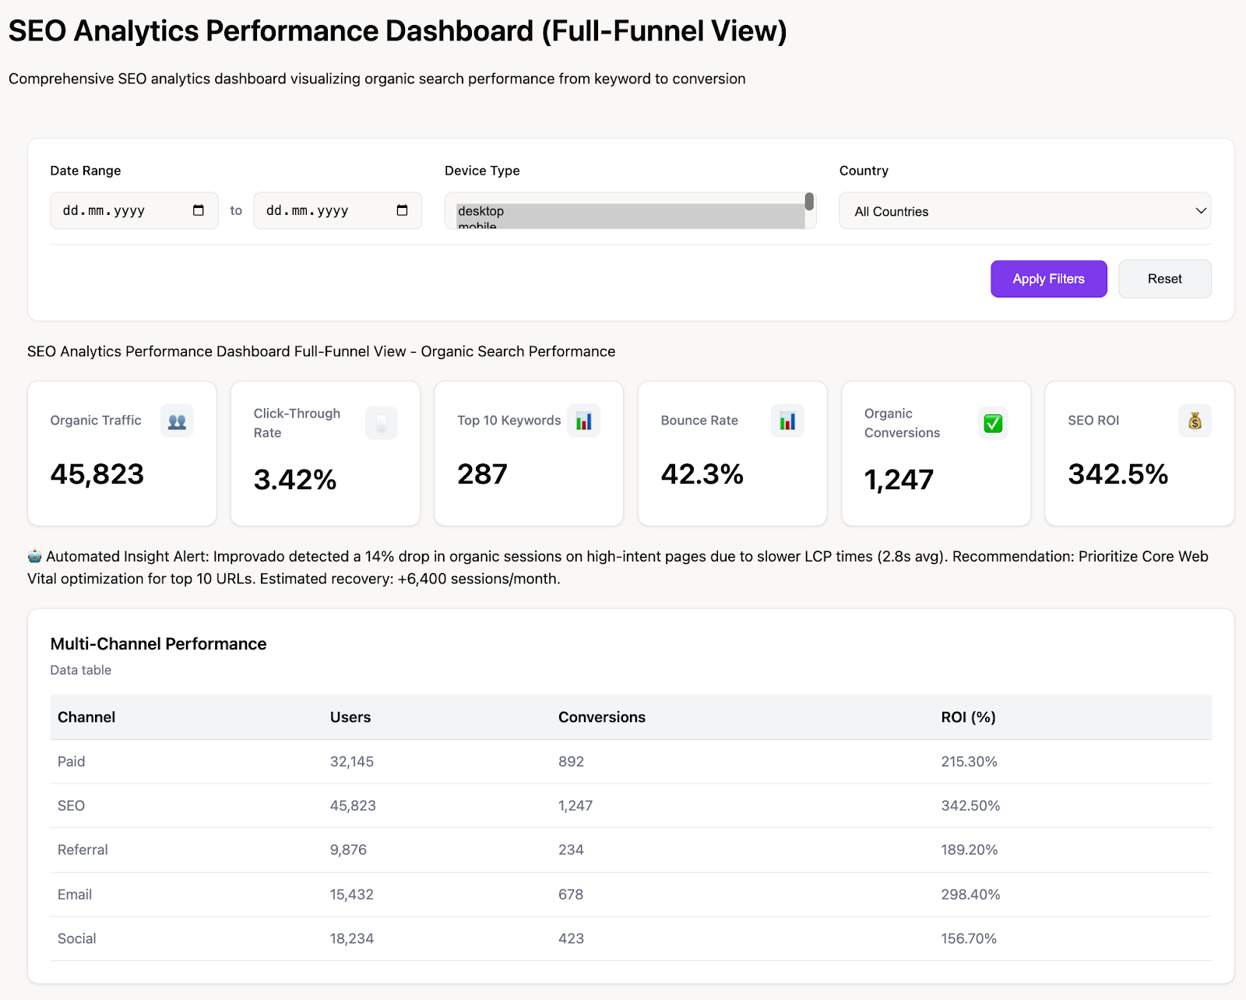
Task: Focus the start date input field
Action: [x=117, y=210]
